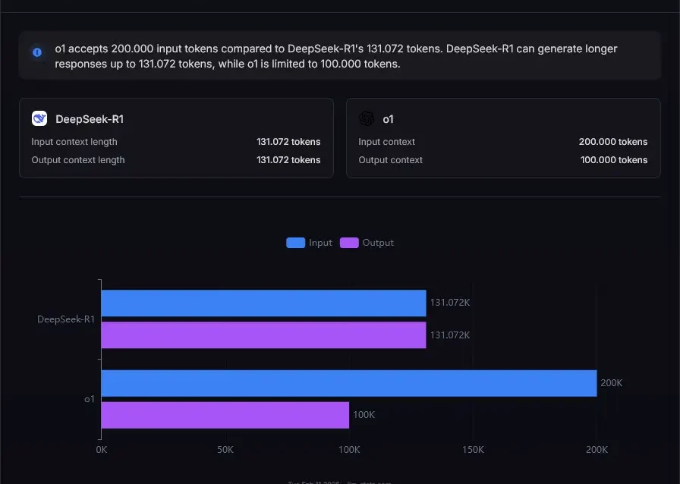Toggle the blue Input legend swatch
Image resolution: width=680 pixels, height=484 pixels.
point(296,243)
